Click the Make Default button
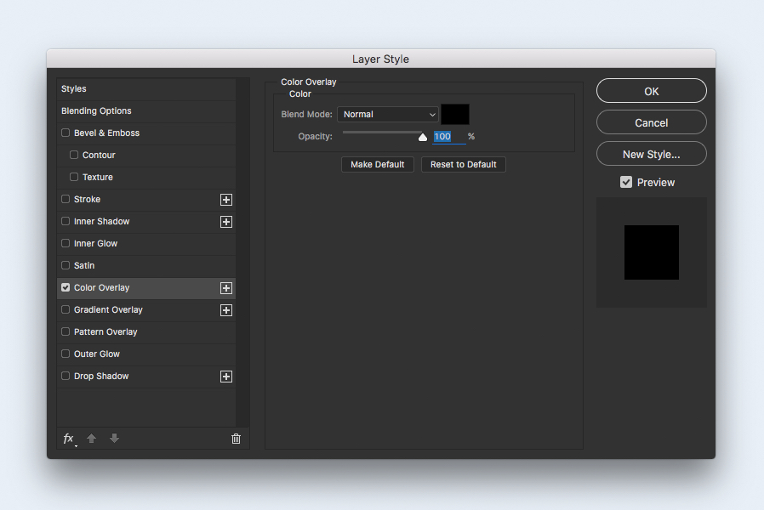The width and height of the screenshot is (764, 510). coord(377,164)
